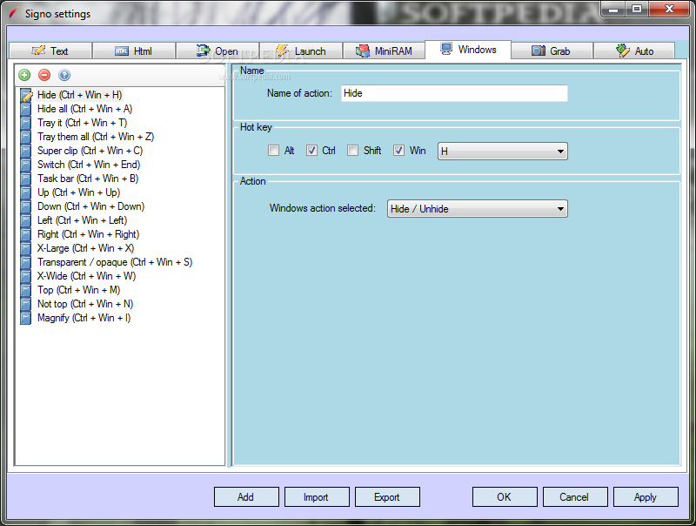Click the red remove action icon
This screenshot has width=696, height=526.
(44, 75)
